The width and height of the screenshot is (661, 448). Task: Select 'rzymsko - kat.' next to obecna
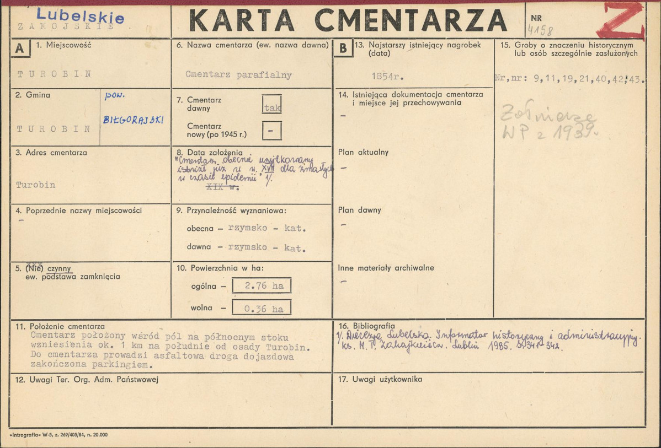pyautogui.click(x=267, y=228)
